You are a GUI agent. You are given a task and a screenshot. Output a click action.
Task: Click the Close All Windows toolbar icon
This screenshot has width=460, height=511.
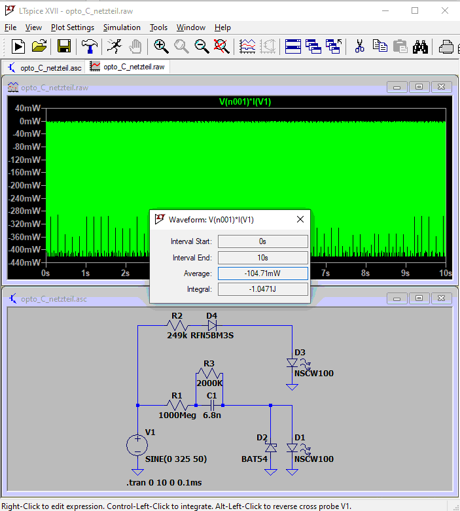334,46
